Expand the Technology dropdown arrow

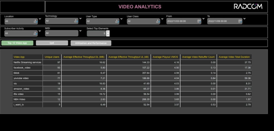tap(80, 18)
